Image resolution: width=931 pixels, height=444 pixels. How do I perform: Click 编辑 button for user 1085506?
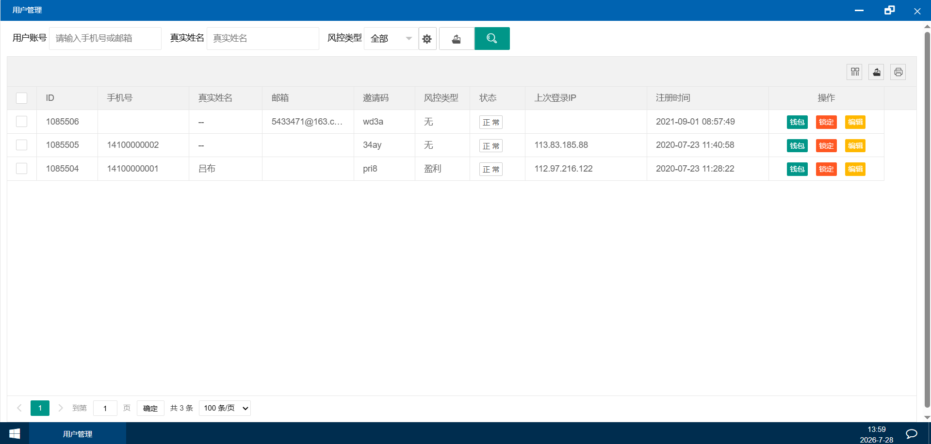click(x=855, y=122)
